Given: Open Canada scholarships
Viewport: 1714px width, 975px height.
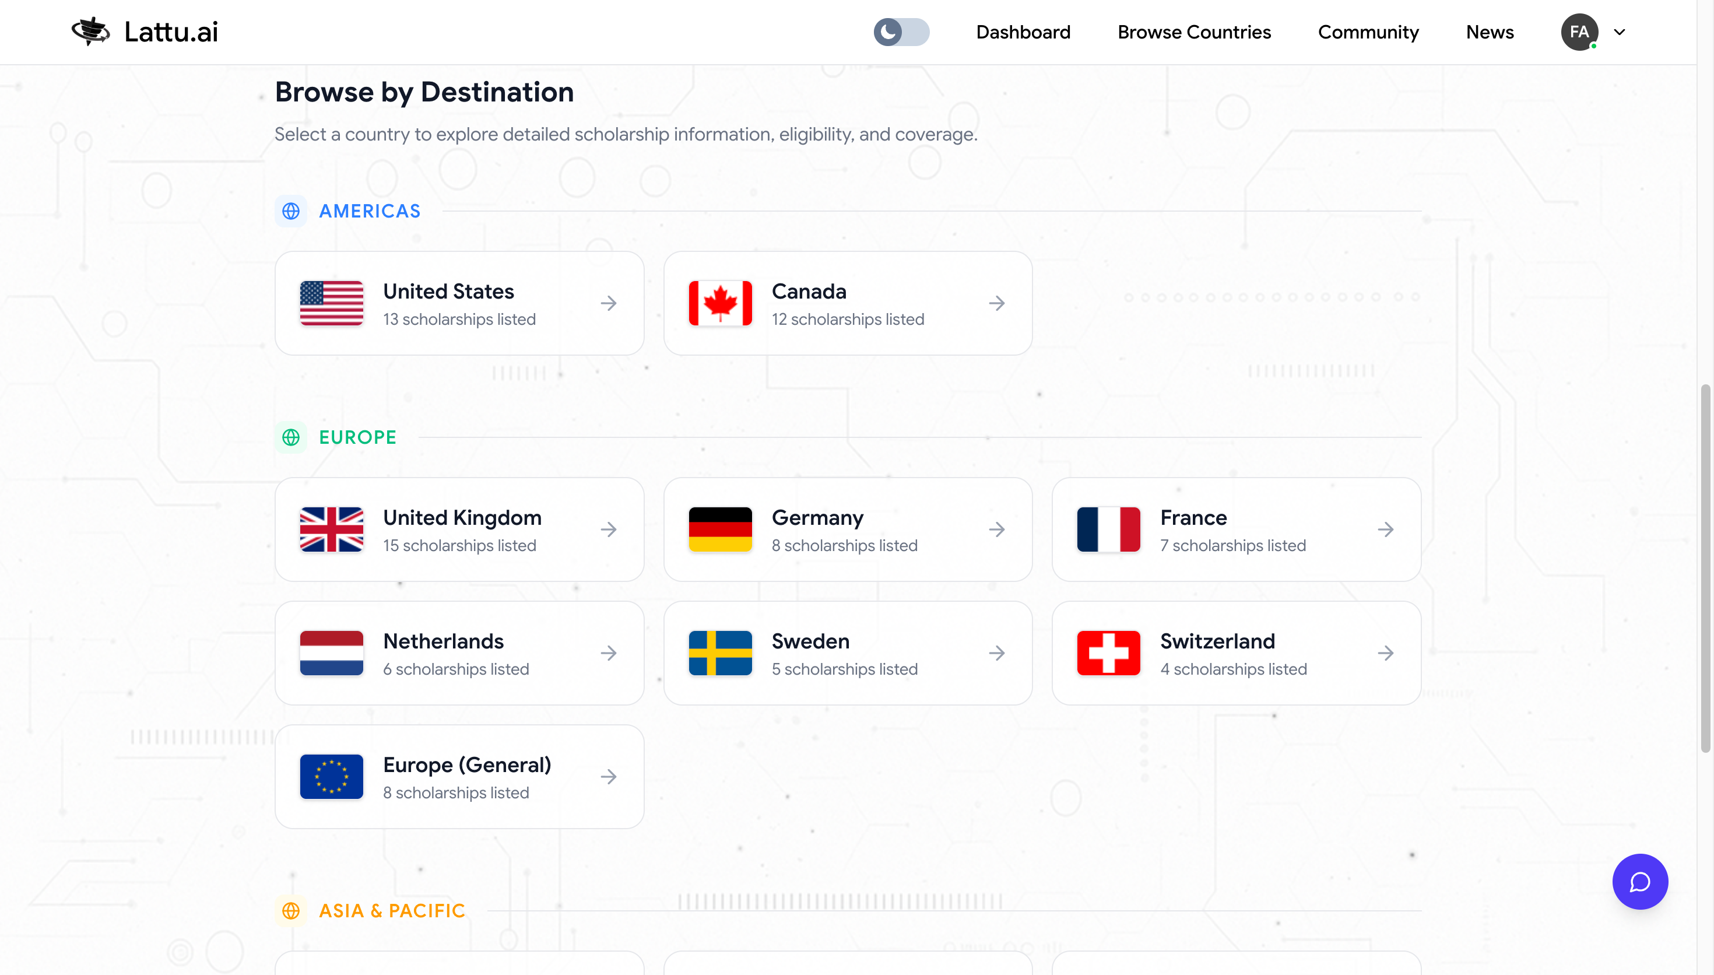Looking at the screenshot, I should (x=848, y=303).
